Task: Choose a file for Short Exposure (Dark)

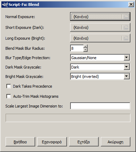Action: [x=100, y=27]
